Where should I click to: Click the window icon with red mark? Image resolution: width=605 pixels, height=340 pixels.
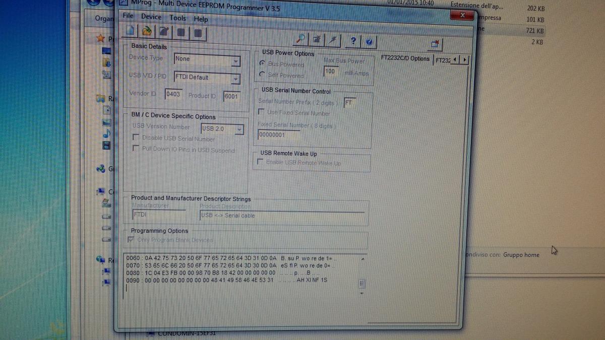coord(436,44)
